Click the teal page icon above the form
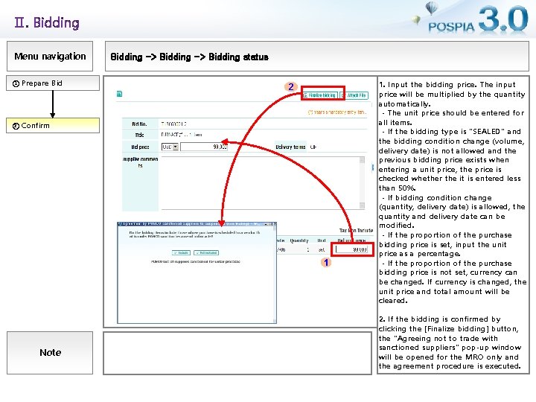This screenshot has width=536, height=402. tap(119, 94)
